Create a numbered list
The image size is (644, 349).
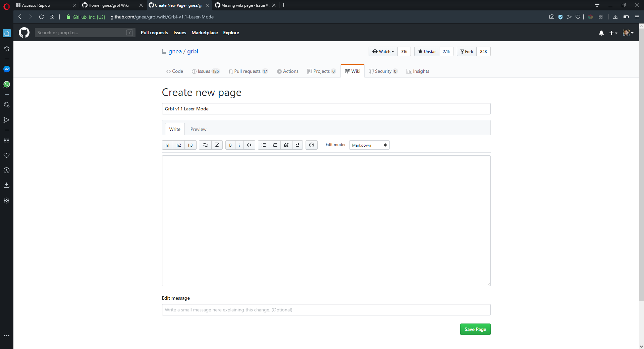tap(275, 145)
